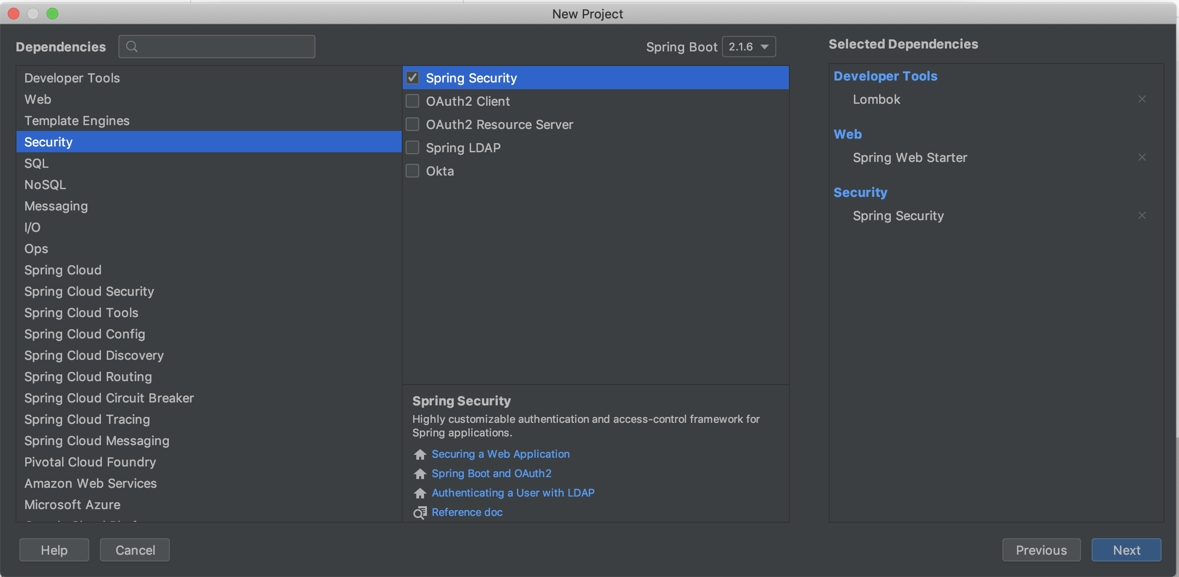The image size is (1179, 577).
Task: Remove Lombok from selected dependencies
Action: (1142, 99)
